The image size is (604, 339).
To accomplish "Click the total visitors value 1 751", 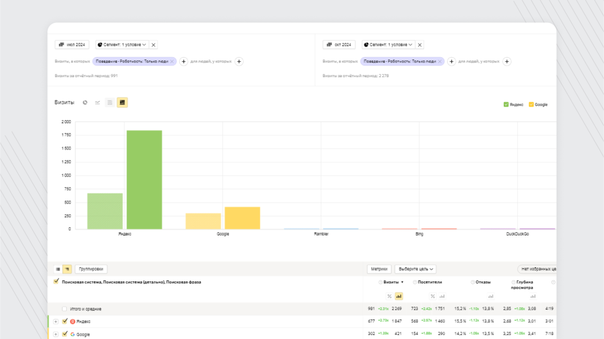I will coord(440,308).
